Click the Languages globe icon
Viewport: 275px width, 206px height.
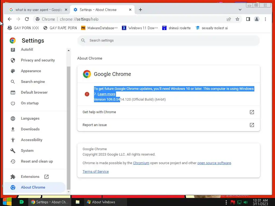coord(13,118)
